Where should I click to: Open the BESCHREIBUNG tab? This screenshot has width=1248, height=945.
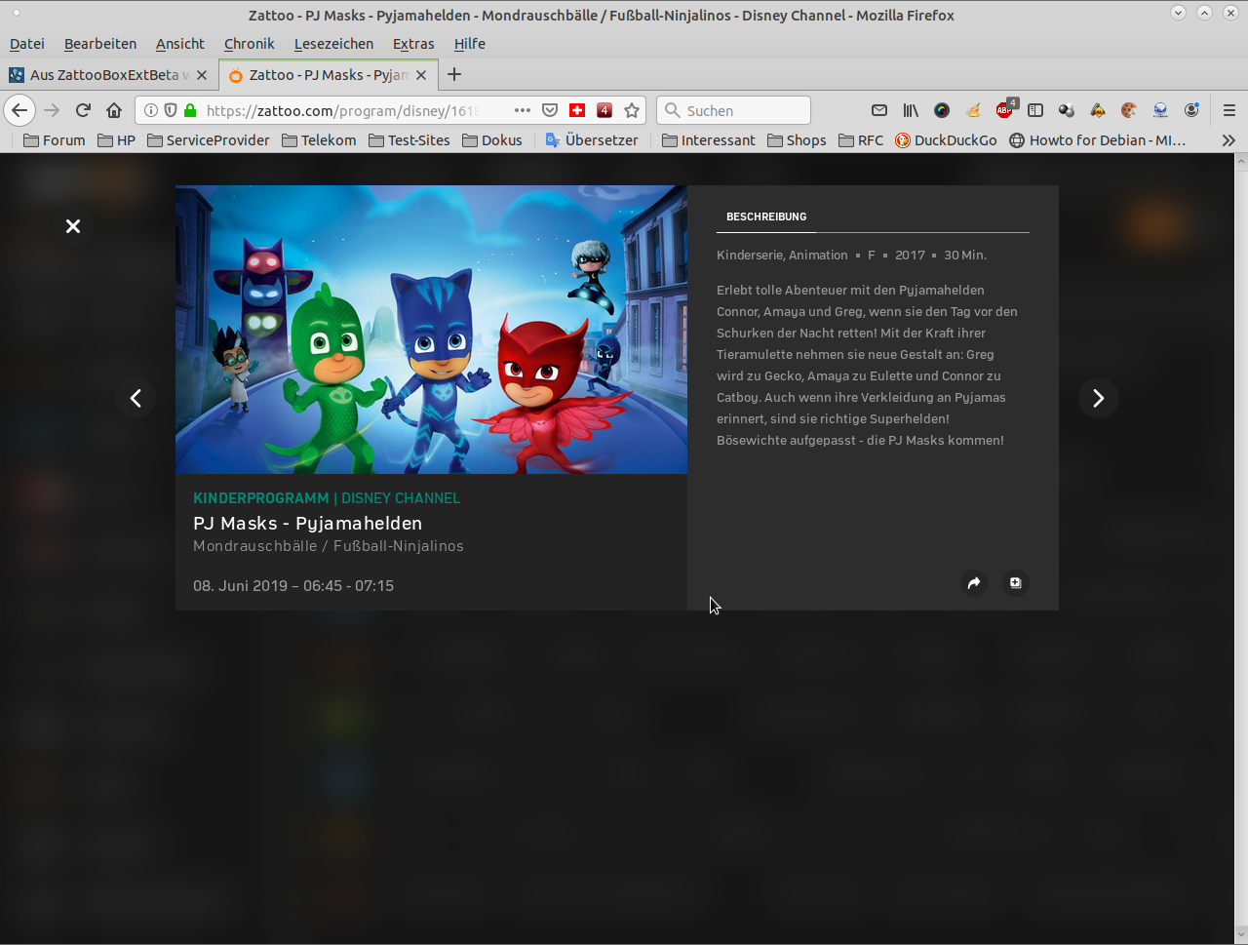[x=766, y=217]
